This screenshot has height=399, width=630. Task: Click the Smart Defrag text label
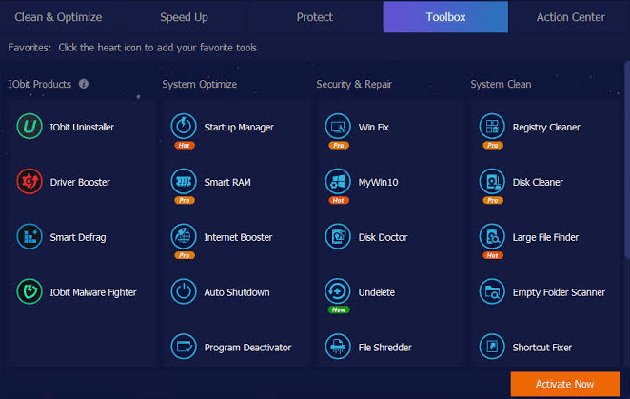point(78,237)
